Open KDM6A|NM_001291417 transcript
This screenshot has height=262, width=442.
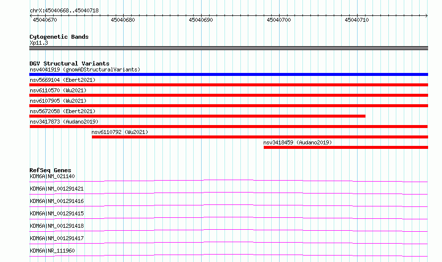point(57,238)
